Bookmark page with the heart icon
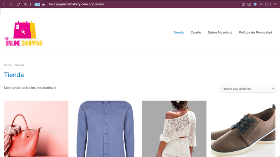This screenshot has width=280, height=157. (267, 4)
